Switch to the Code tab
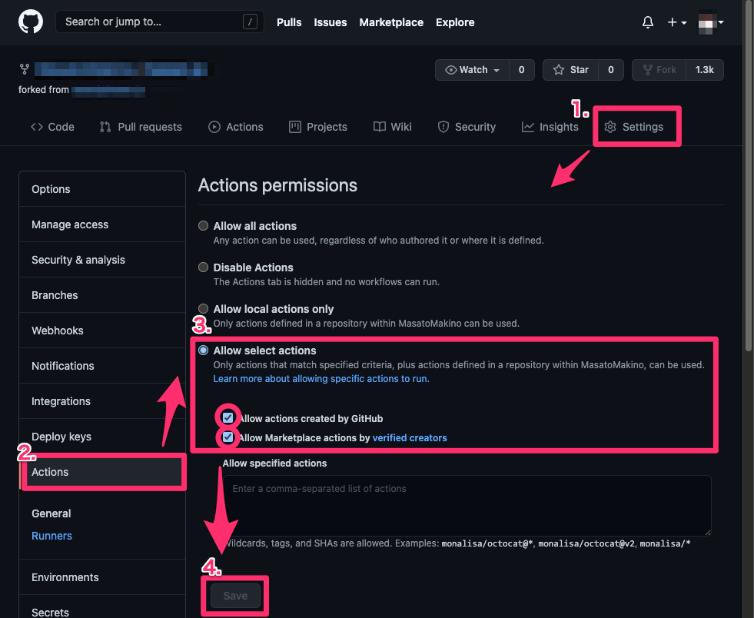Image resolution: width=754 pixels, height=618 pixels. (52, 127)
